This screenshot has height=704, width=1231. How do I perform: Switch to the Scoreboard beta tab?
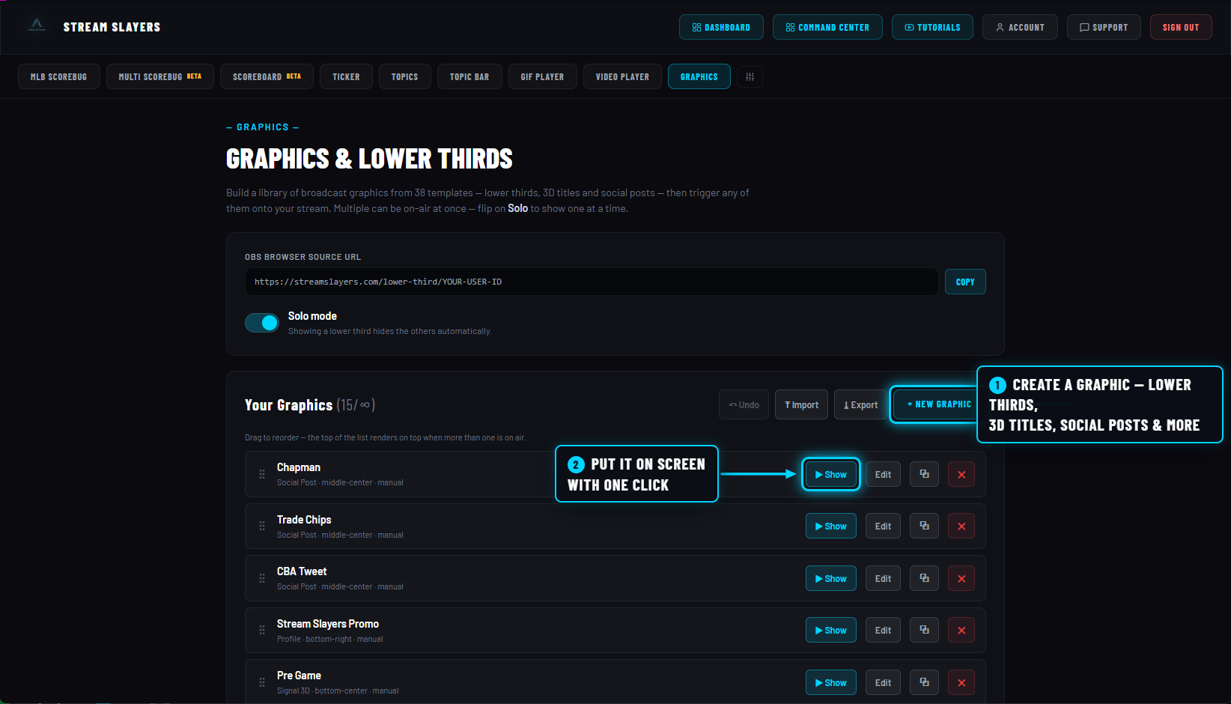click(x=267, y=77)
